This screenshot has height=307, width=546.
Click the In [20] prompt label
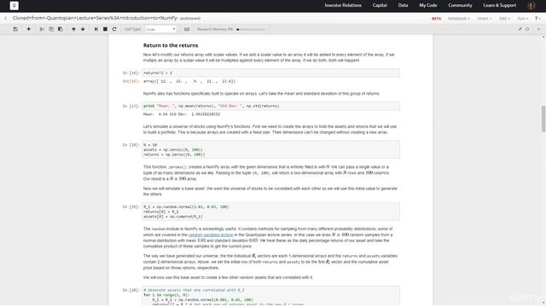coord(131,290)
